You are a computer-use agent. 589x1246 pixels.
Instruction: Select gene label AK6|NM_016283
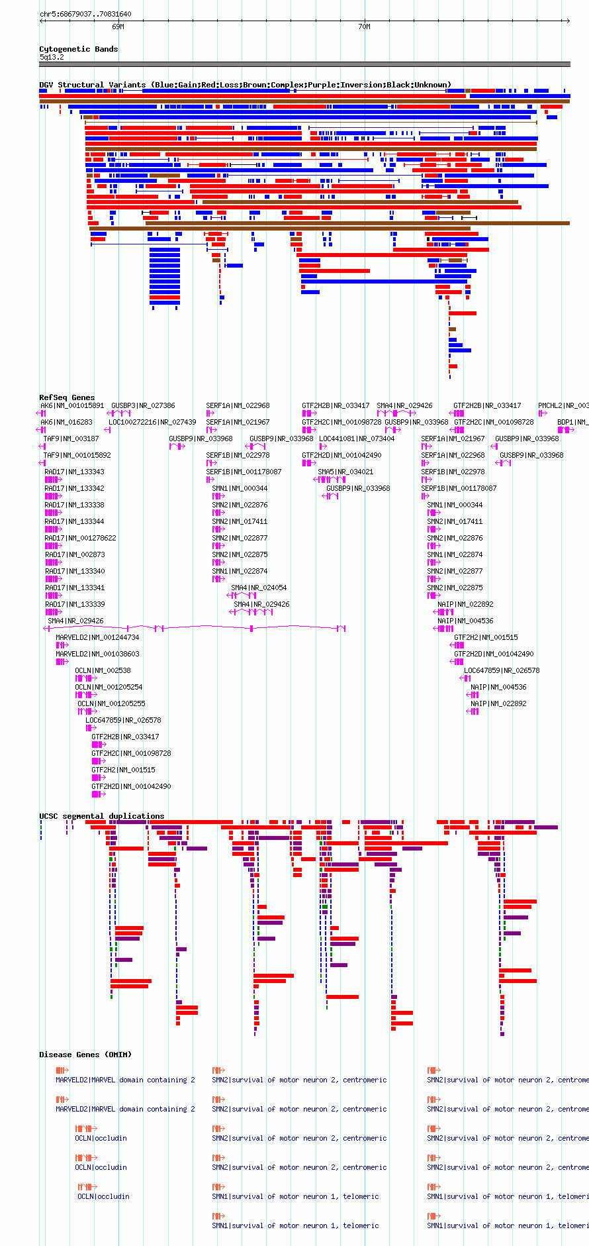coord(67,422)
